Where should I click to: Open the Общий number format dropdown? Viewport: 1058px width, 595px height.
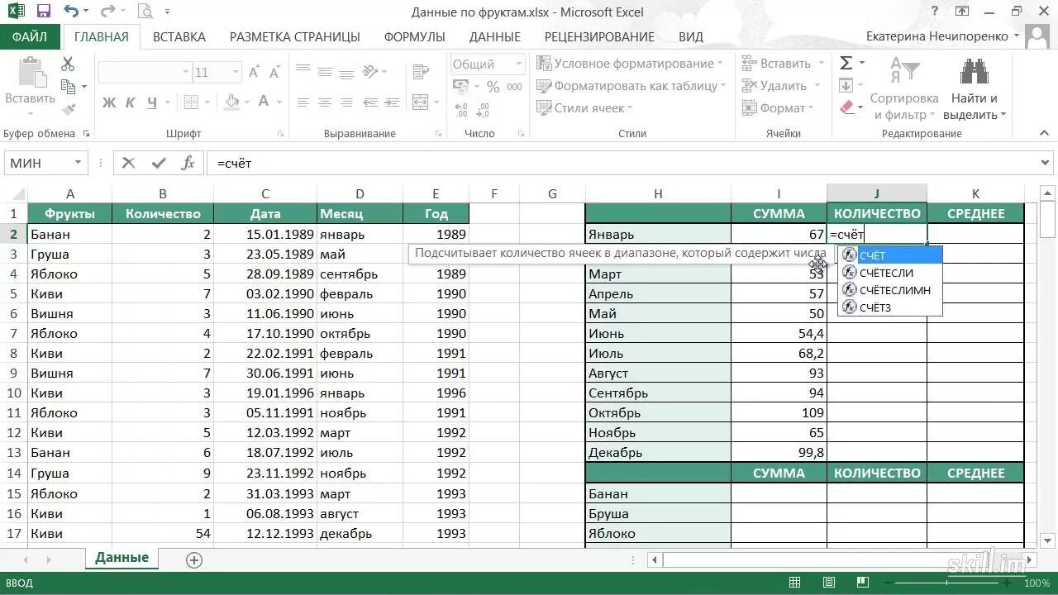tap(519, 64)
